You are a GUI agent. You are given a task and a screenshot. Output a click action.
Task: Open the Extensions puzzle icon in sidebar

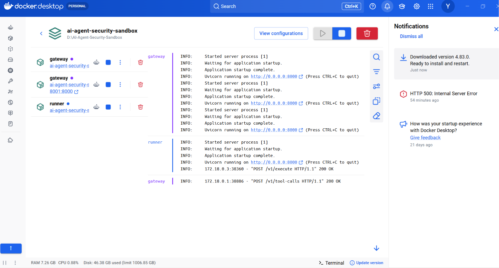click(x=10, y=140)
